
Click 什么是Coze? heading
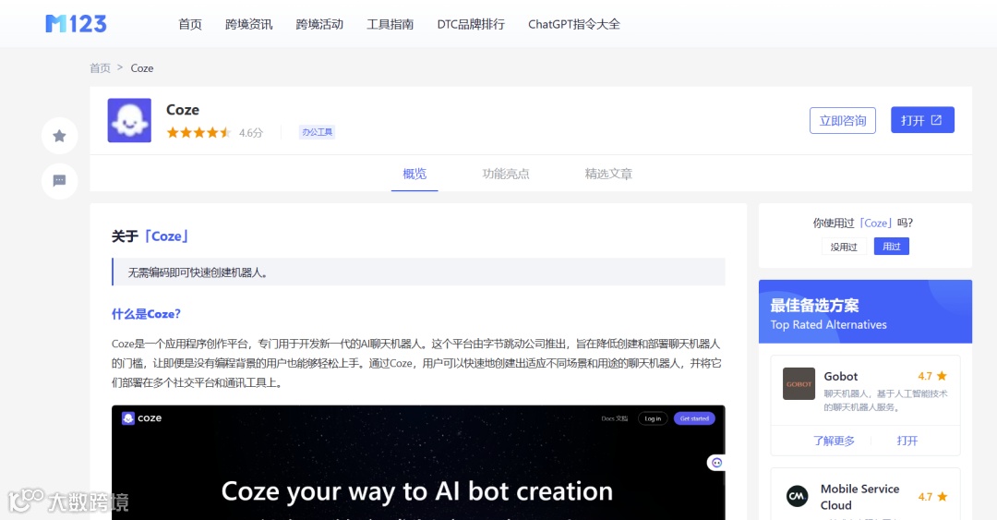146,314
